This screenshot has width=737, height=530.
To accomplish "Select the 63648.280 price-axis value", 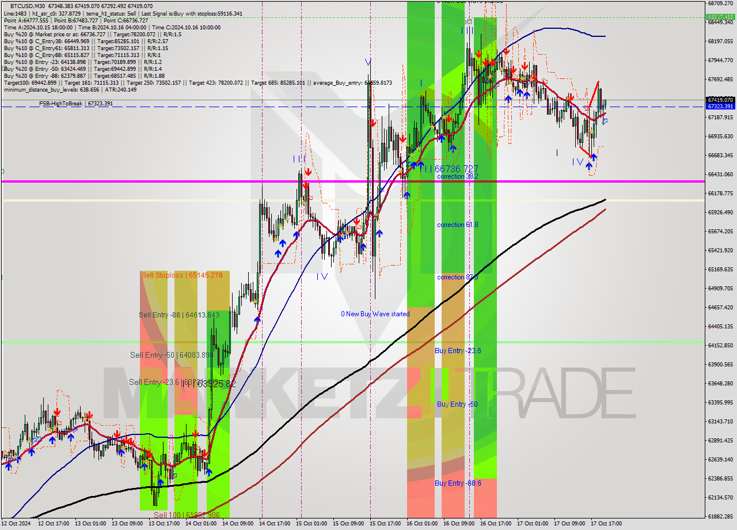I will (720, 383).
